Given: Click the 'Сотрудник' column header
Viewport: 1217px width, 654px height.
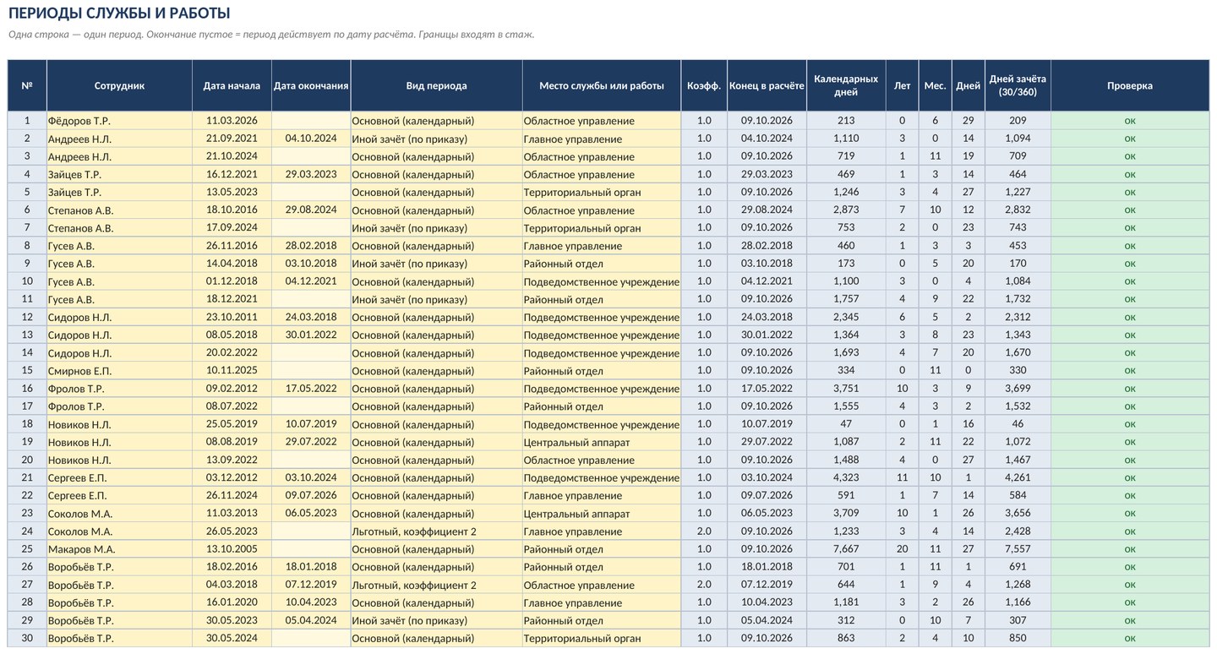Looking at the screenshot, I should (x=119, y=85).
